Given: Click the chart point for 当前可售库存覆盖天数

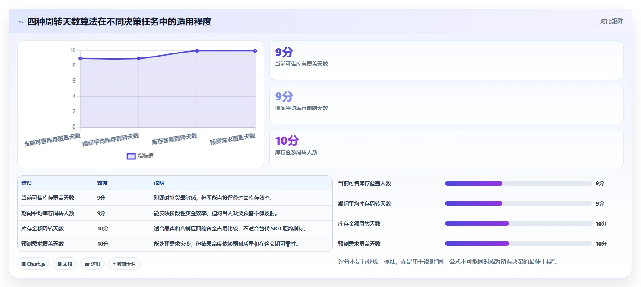Looking at the screenshot, I should point(81,58).
